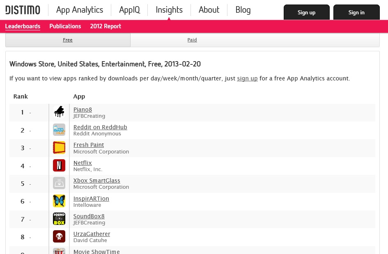Image resolution: width=388 pixels, height=254 pixels.
Task: Click Microsoft Corporation under Xbox SmartGlass
Action: (x=101, y=187)
